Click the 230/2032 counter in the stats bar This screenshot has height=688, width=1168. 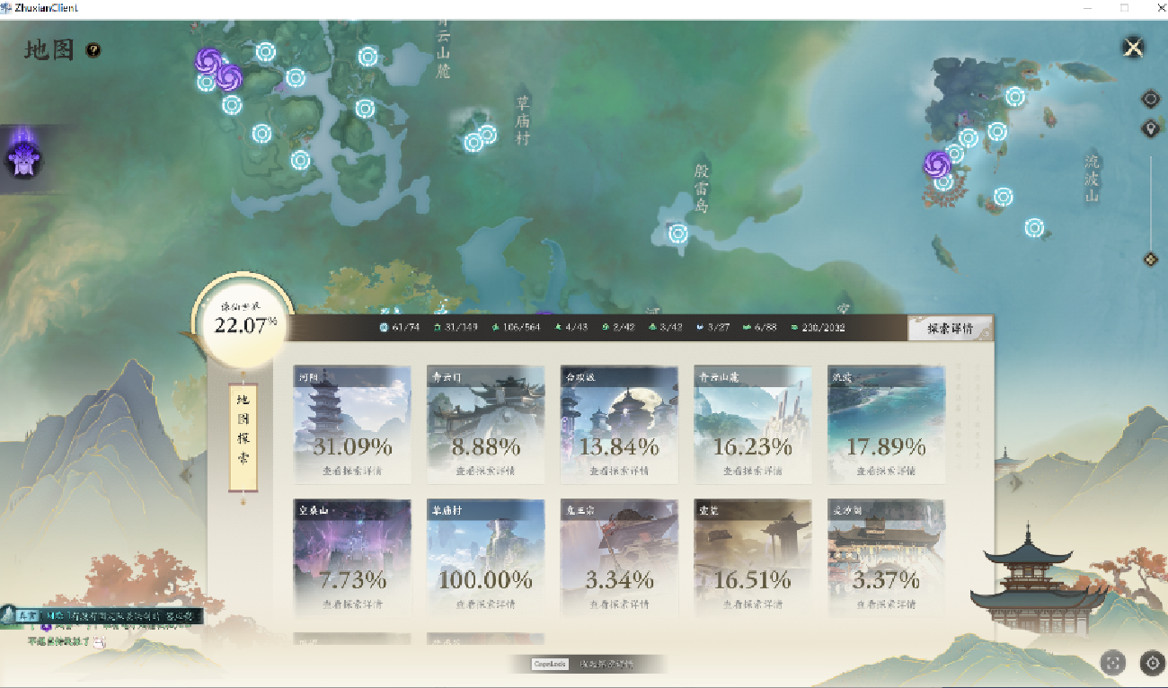[818, 328]
